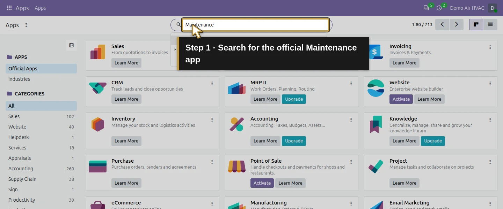
Task: Open the Project app icon
Action: point(376,167)
